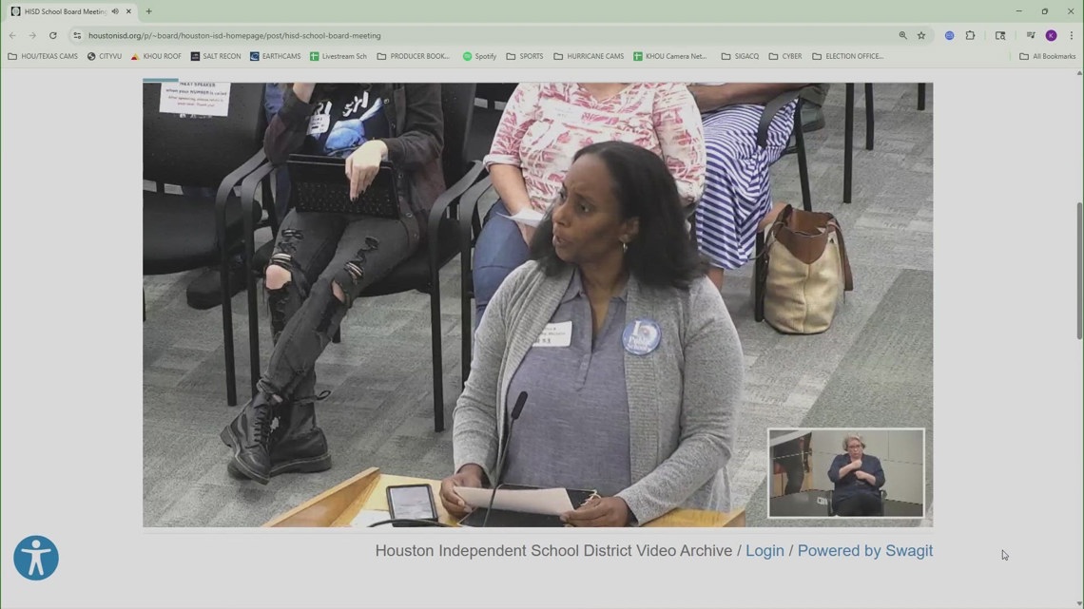
Task: Open the purple K profile avatar
Action: click(1050, 35)
